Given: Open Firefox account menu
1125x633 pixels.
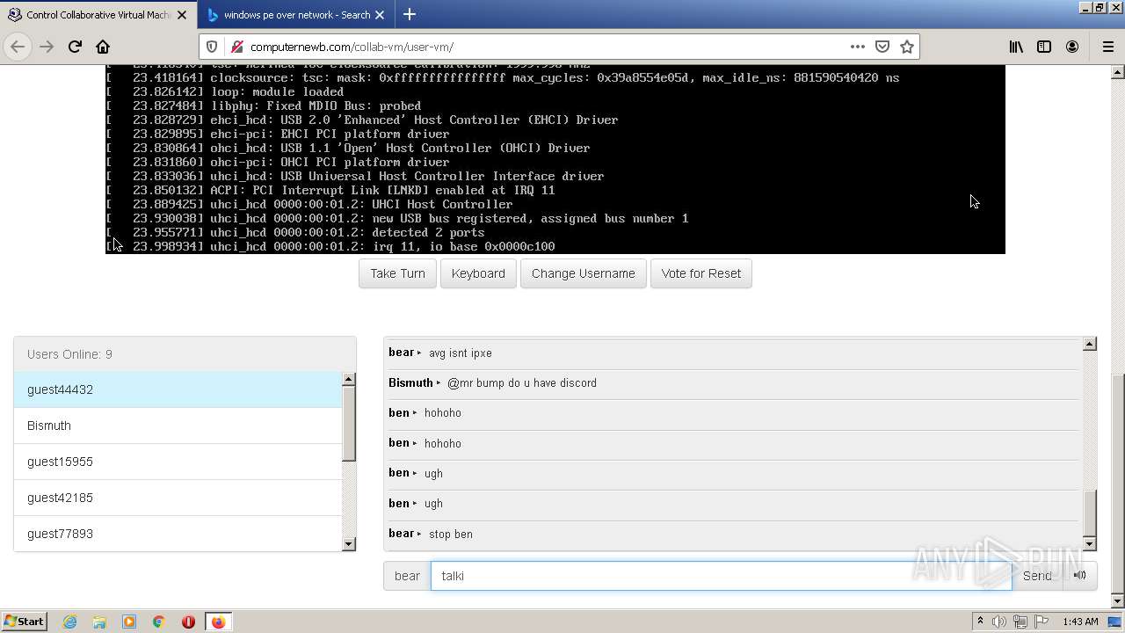Looking at the screenshot, I should coord(1072,47).
